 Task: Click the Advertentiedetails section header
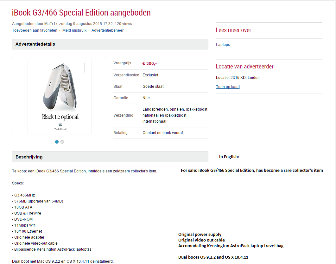(110, 44)
